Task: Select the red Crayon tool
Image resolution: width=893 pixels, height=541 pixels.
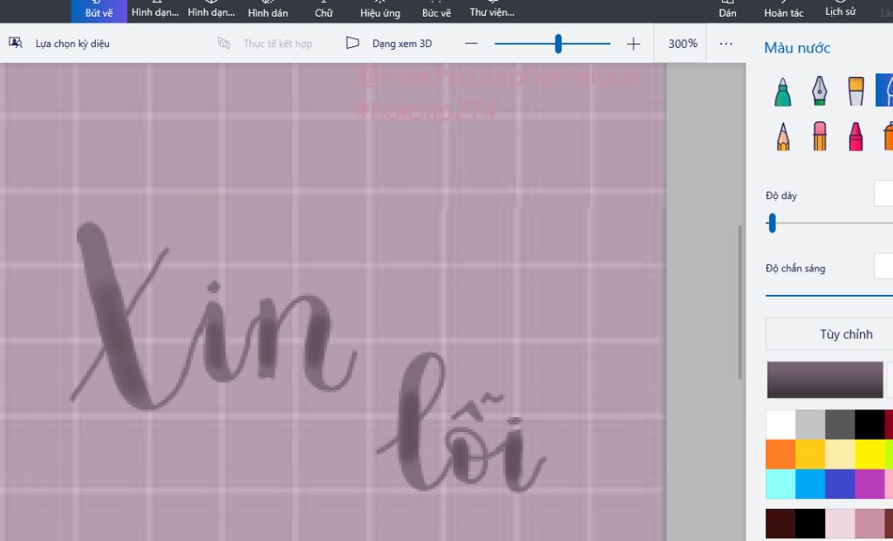Action: pos(856,136)
